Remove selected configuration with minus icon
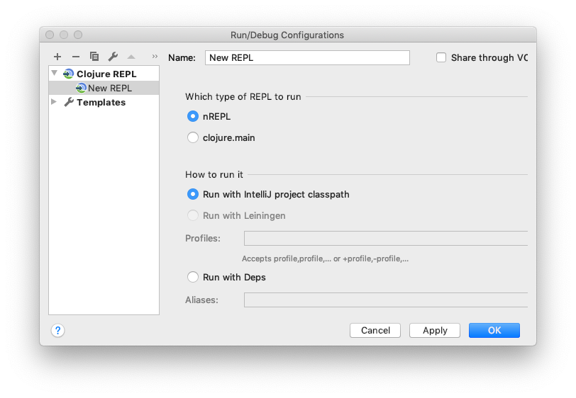 (76, 57)
